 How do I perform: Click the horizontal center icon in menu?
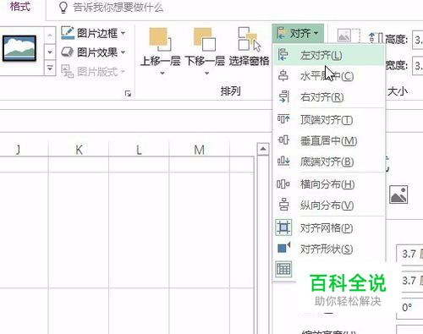tap(283, 76)
